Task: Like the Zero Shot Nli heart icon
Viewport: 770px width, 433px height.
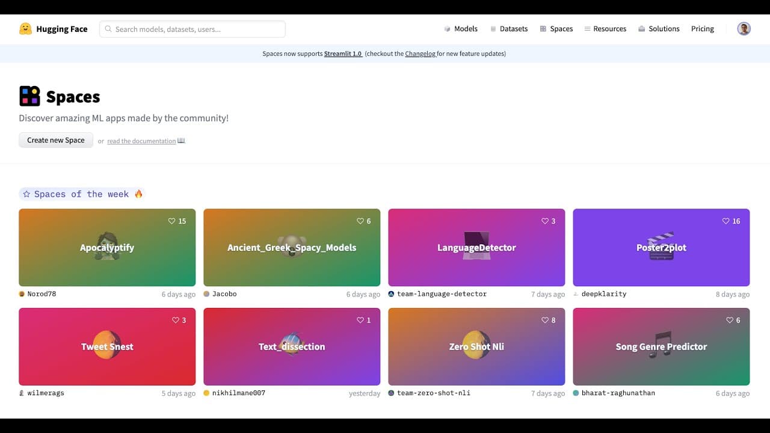Action: tap(545, 321)
